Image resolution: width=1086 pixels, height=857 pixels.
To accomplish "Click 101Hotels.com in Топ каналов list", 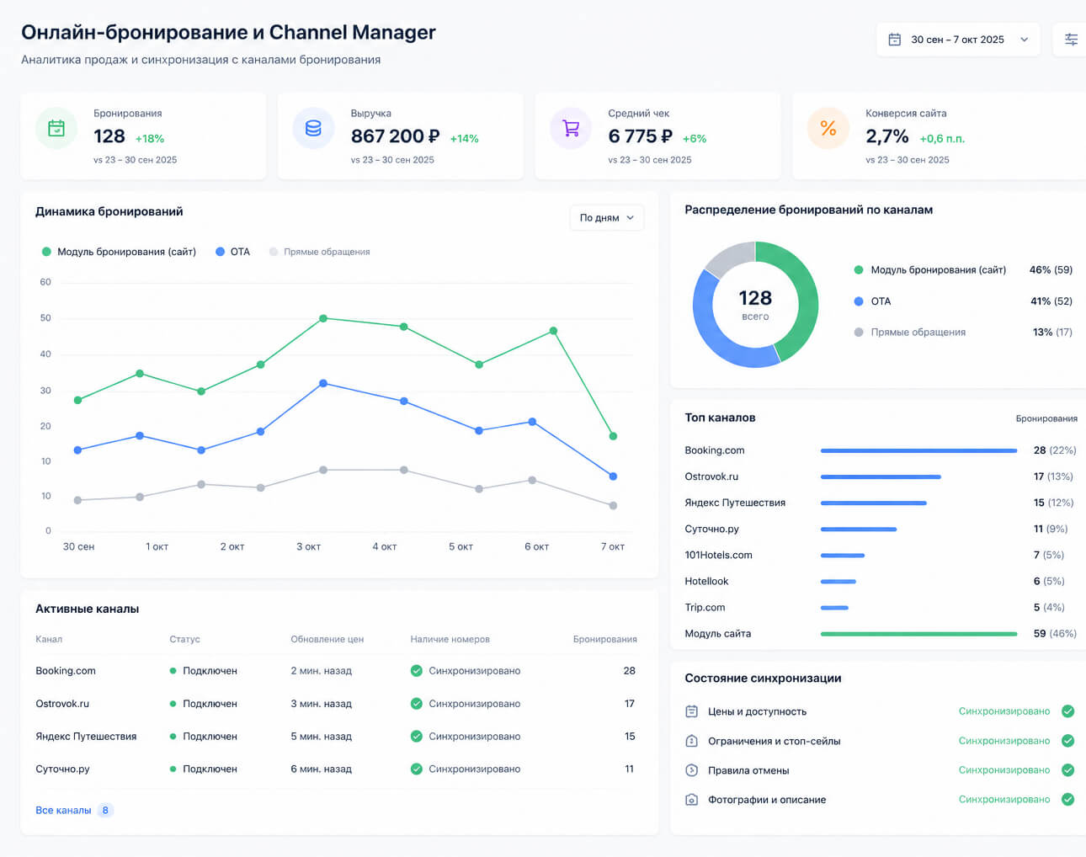I will (x=718, y=556).
